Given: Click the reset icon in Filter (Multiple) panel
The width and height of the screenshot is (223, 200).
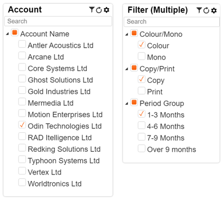Looking at the screenshot, I should 206,10.
